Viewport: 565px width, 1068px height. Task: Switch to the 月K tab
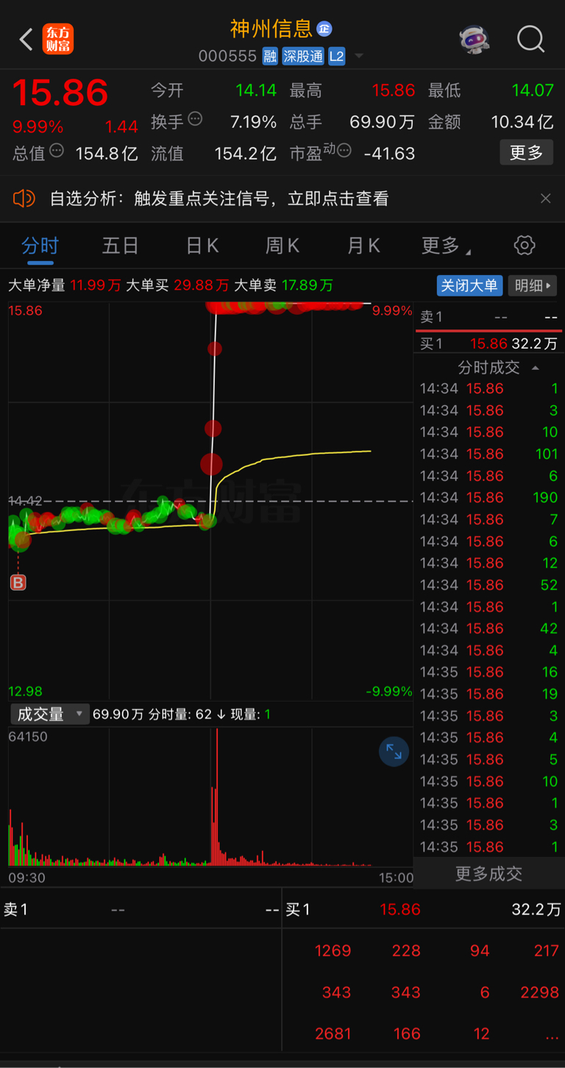[x=363, y=246]
